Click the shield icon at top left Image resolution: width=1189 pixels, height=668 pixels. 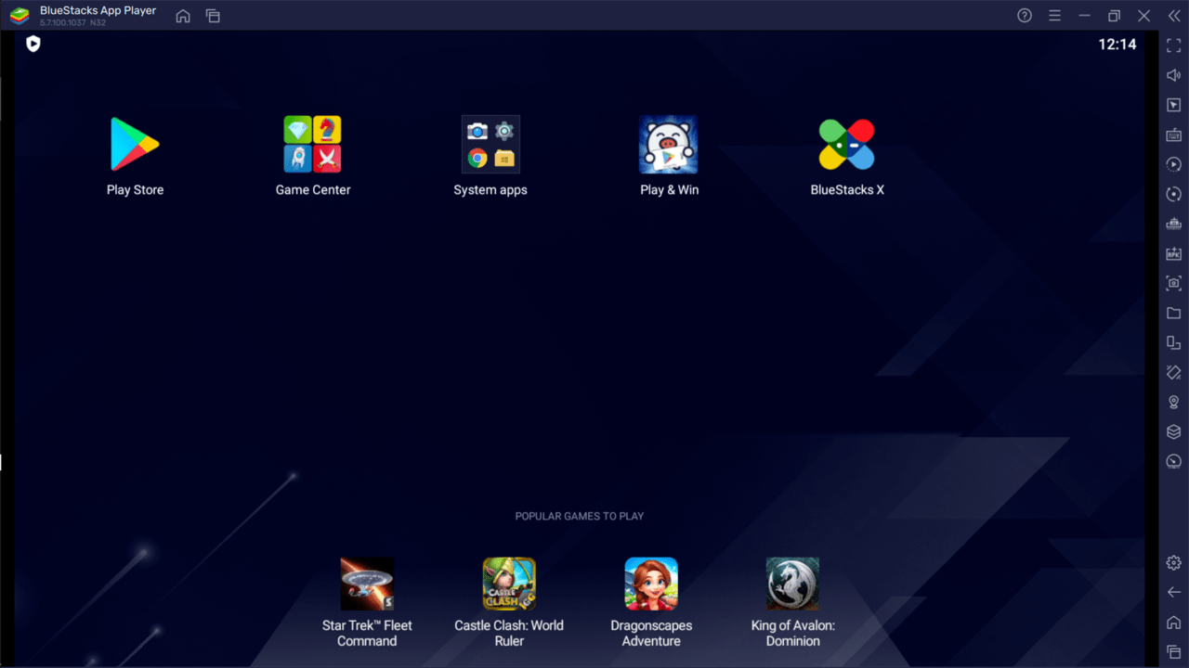(33, 44)
